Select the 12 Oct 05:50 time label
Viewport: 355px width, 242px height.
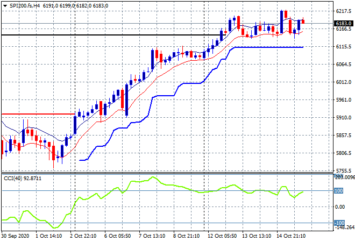point(222,236)
